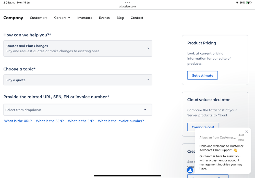Click the chat message 'Hello and welcome to Customer Advocate'
The width and height of the screenshot is (255, 178).
pyautogui.click(x=221, y=148)
